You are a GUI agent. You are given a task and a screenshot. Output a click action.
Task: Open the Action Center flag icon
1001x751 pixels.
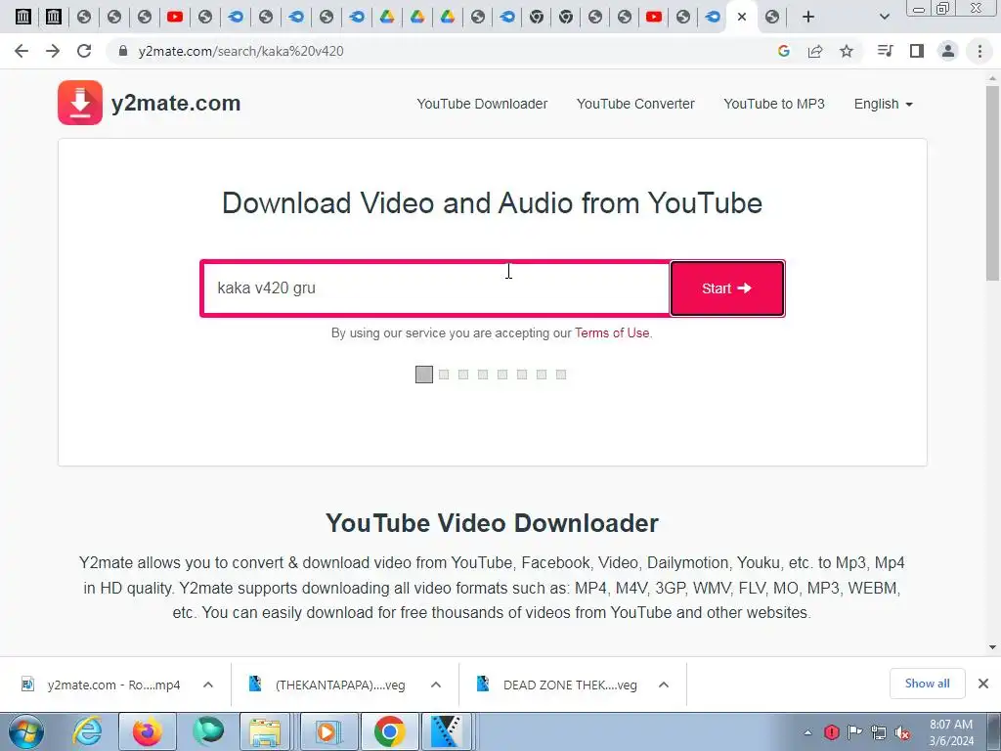pyautogui.click(x=854, y=731)
